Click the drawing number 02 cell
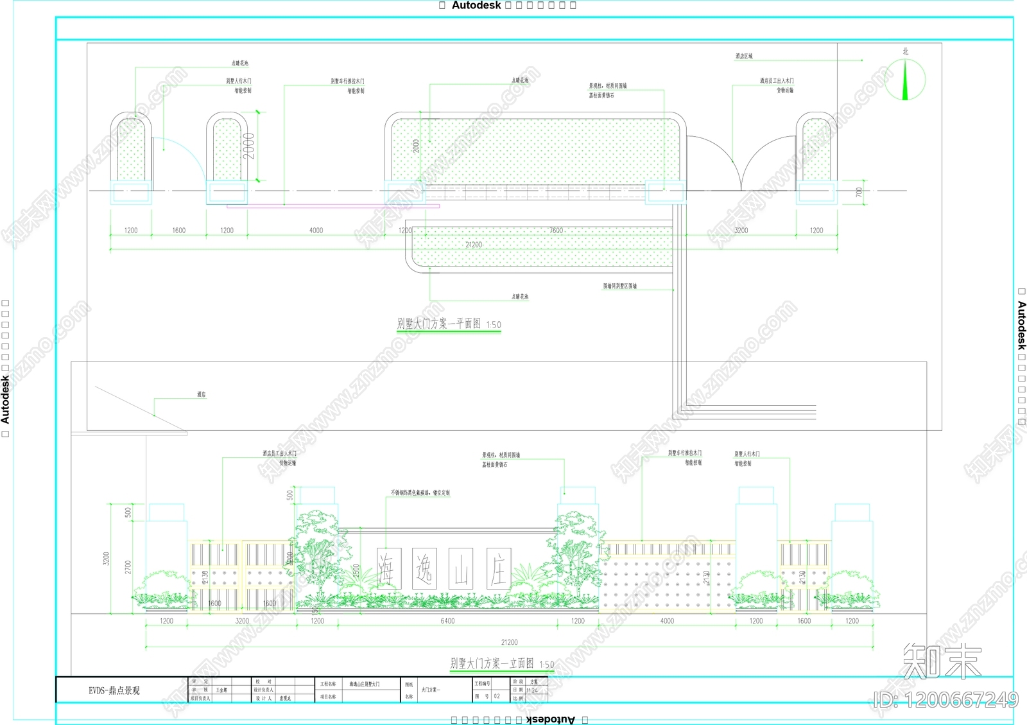1027x725 pixels. click(499, 696)
